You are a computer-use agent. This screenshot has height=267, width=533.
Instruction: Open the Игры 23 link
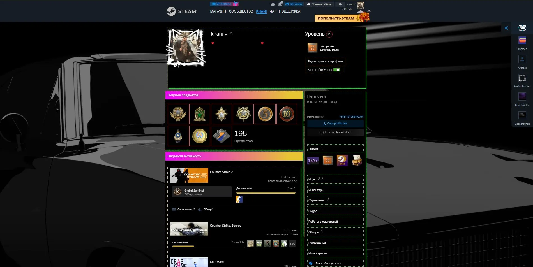pos(335,179)
